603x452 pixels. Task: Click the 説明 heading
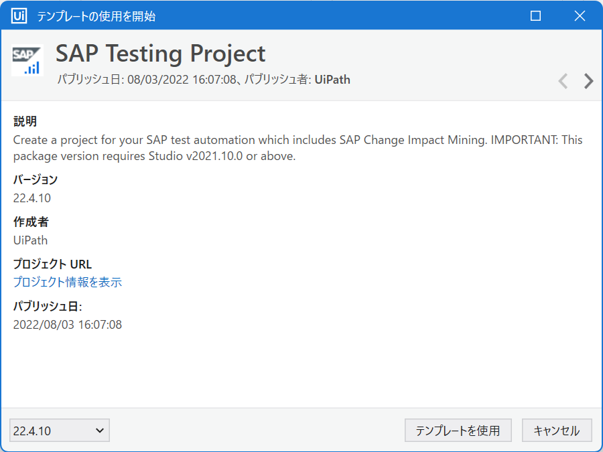click(x=25, y=121)
